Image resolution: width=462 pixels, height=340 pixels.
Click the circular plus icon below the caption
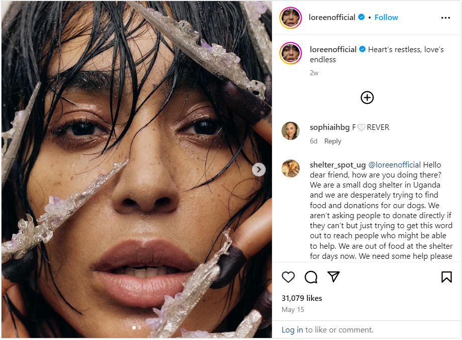[x=367, y=97]
